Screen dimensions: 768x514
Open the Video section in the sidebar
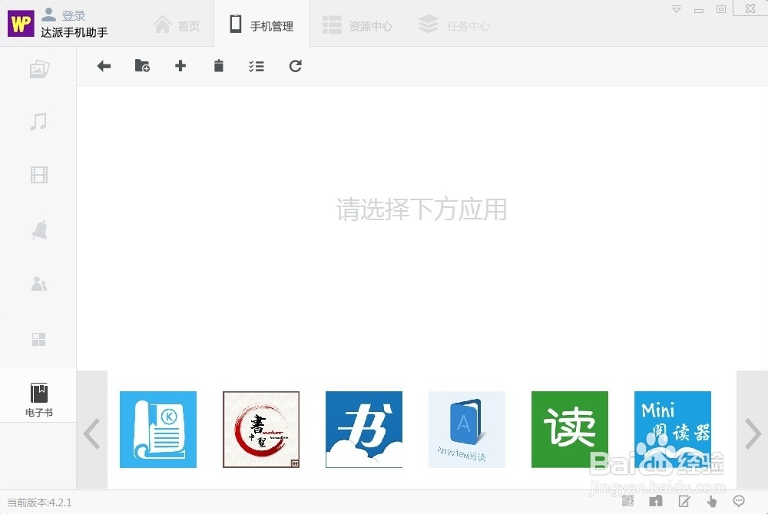click(x=38, y=175)
